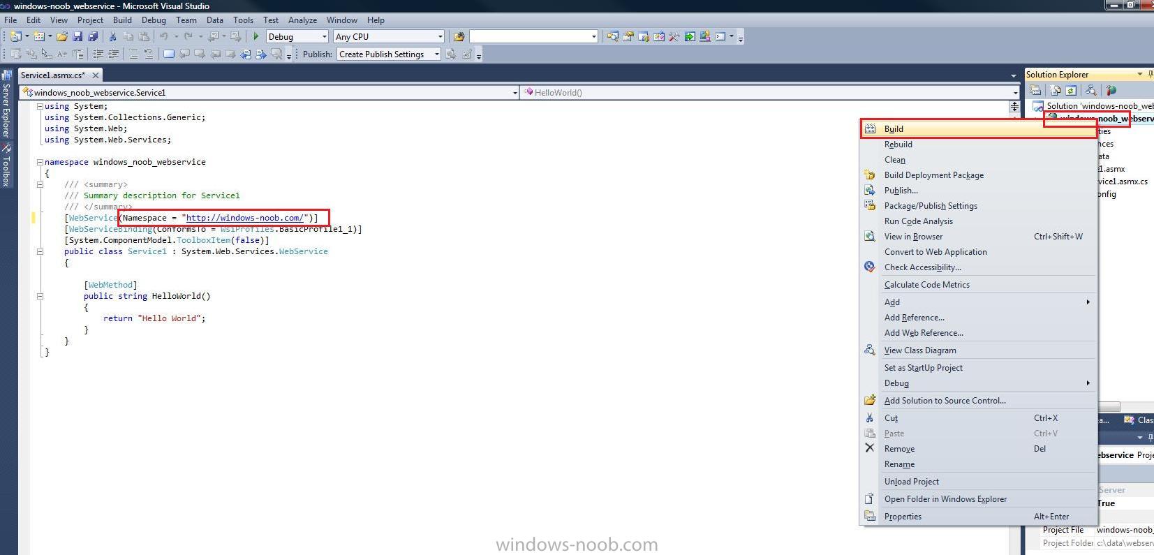
Task: Select the Solution 'windows-noob_web...' tree node
Action: click(x=1093, y=106)
